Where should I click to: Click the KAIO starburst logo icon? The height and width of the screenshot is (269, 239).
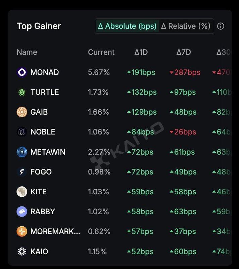pyautogui.click(x=22, y=252)
